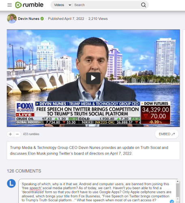This screenshot has width=185, height=203.
Task: Expand the Videos search type dropdown
Action: coord(62,5)
